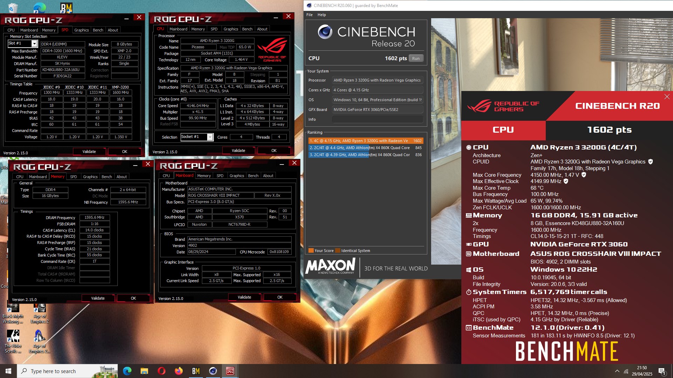Screen dimensions: 673x378
Task: Open the BenchMate desktop shortcut
Action: [x=66, y=7]
